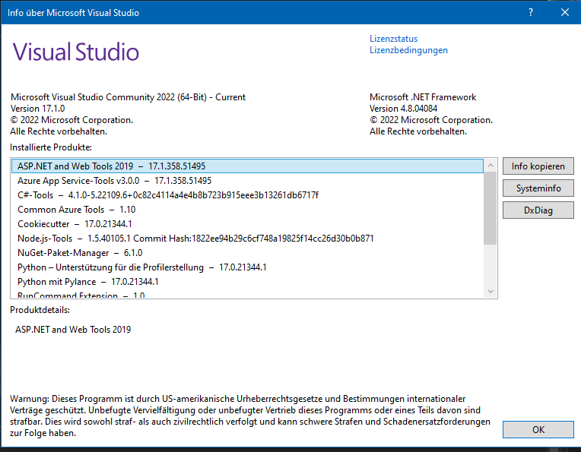Select the Cookiecutter list entry
The height and width of the screenshot is (452, 581).
coord(247,224)
